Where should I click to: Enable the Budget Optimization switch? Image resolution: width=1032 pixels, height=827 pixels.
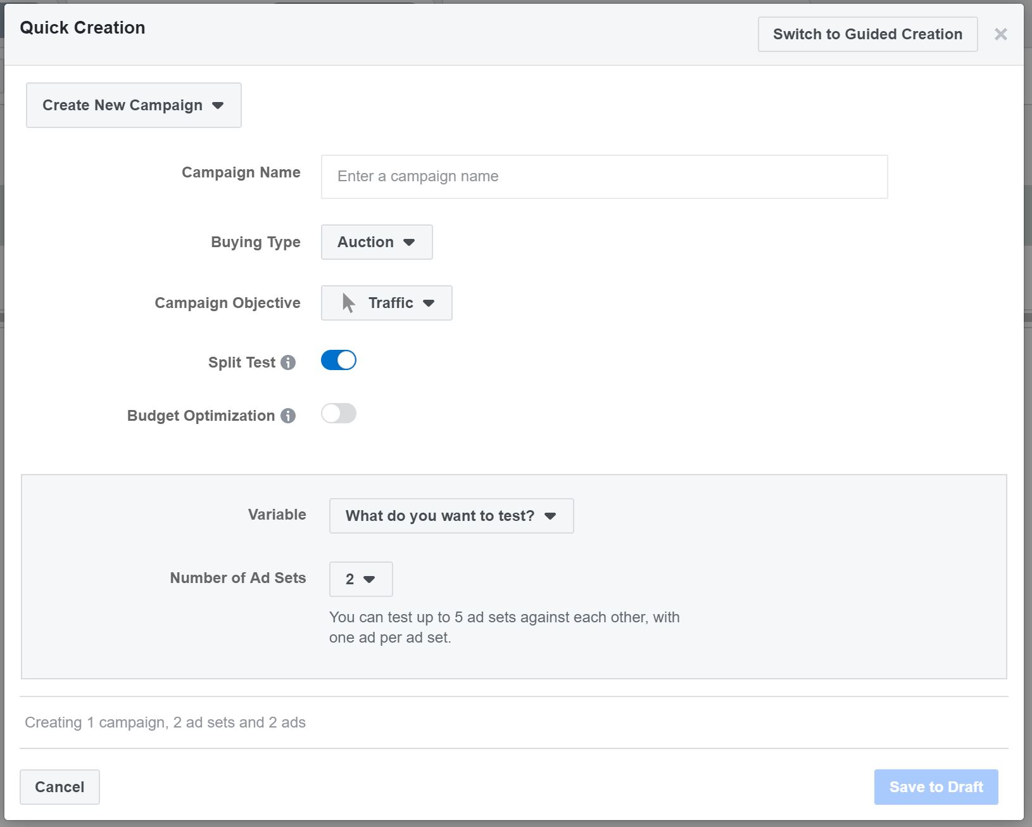339,414
